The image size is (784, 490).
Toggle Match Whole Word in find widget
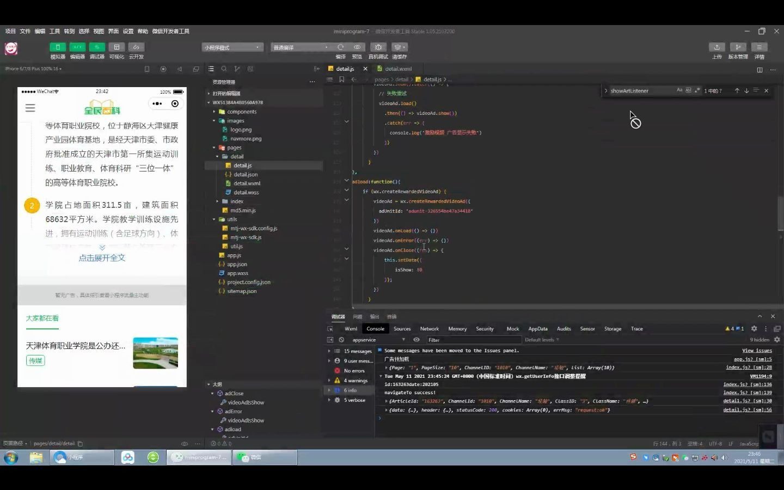click(x=688, y=90)
